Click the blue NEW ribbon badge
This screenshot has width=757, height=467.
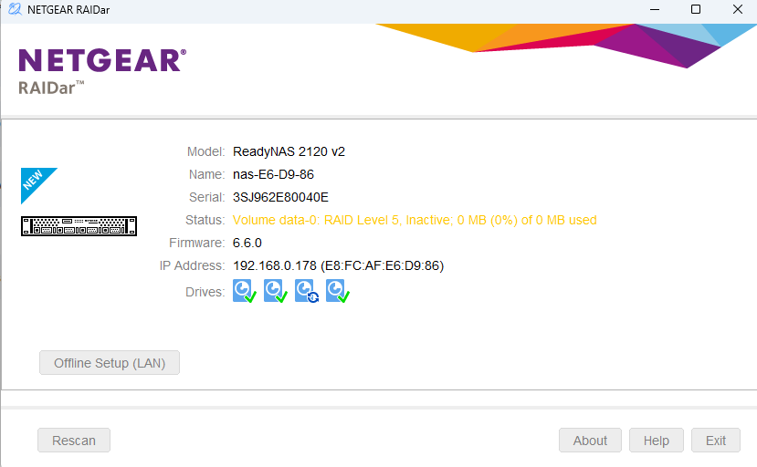[x=36, y=182]
